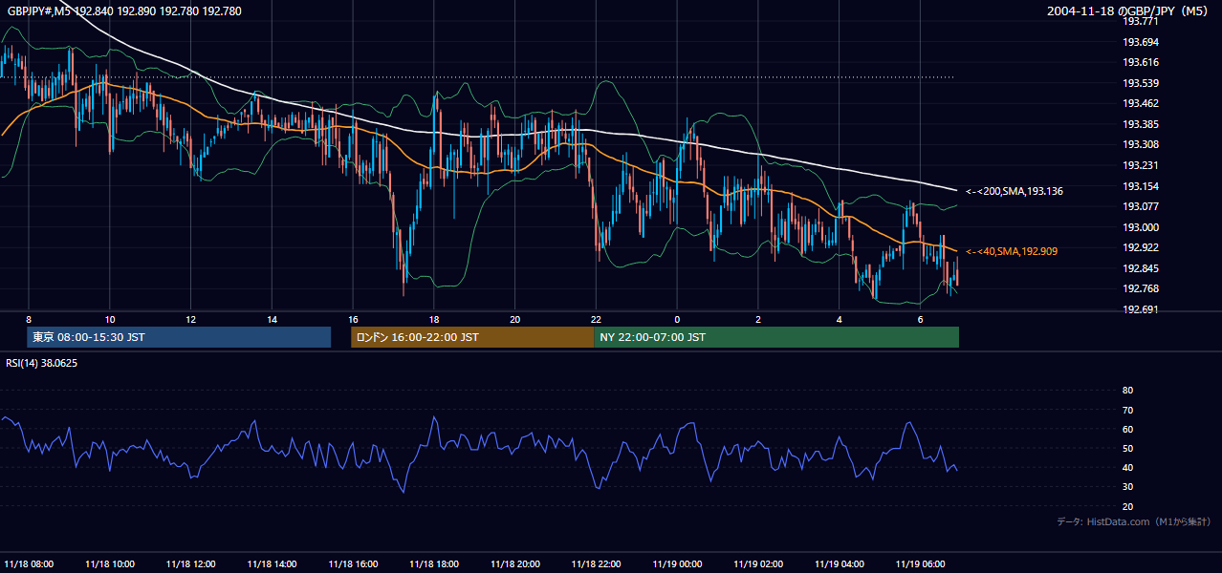1222x573 pixels.
Task: Click hour tick 6 under price chart
Action: pyautogui.click(x=920, y=319)
